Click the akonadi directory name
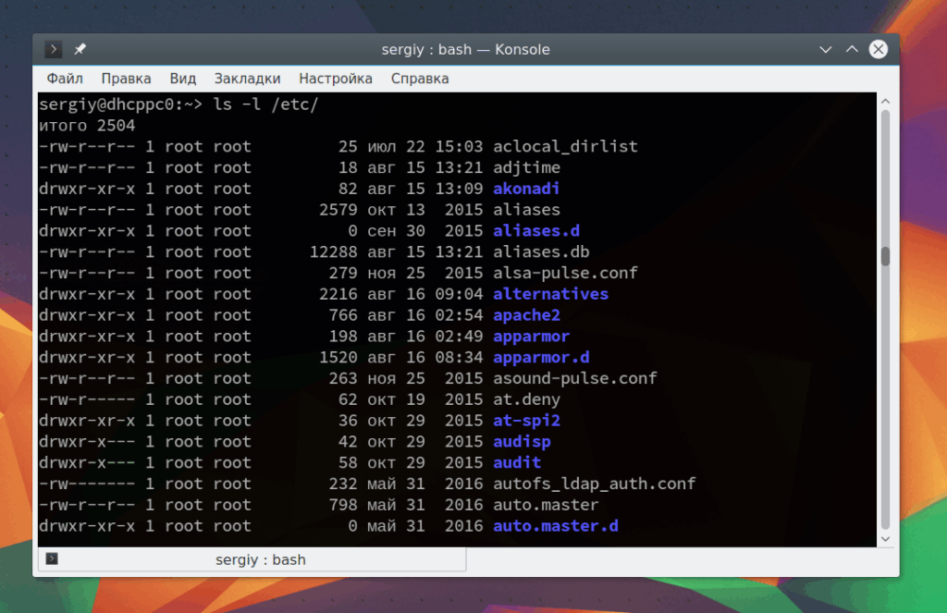 526,189
